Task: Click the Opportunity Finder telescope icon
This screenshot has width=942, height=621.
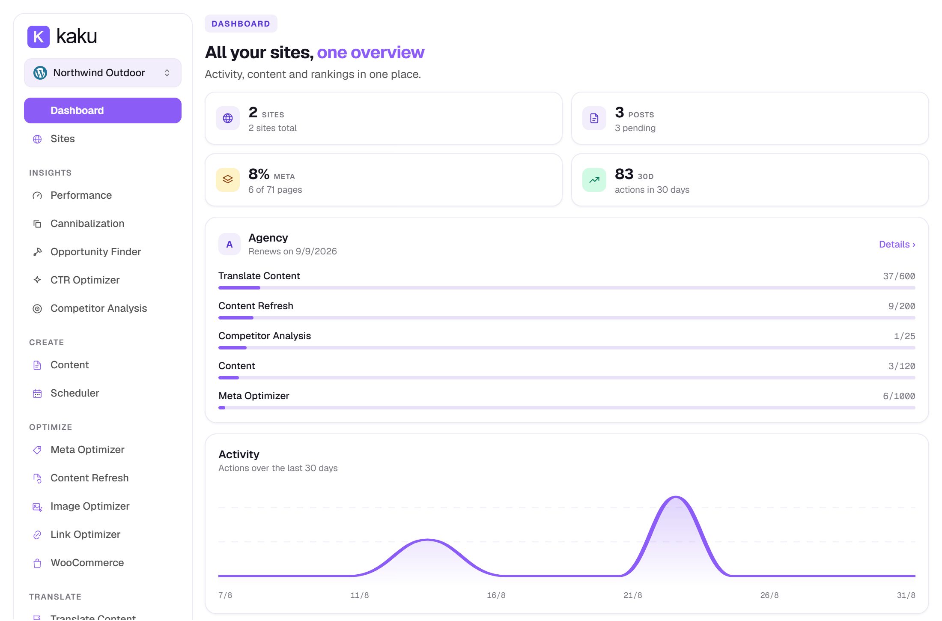Action: click(x=37, y=252)
